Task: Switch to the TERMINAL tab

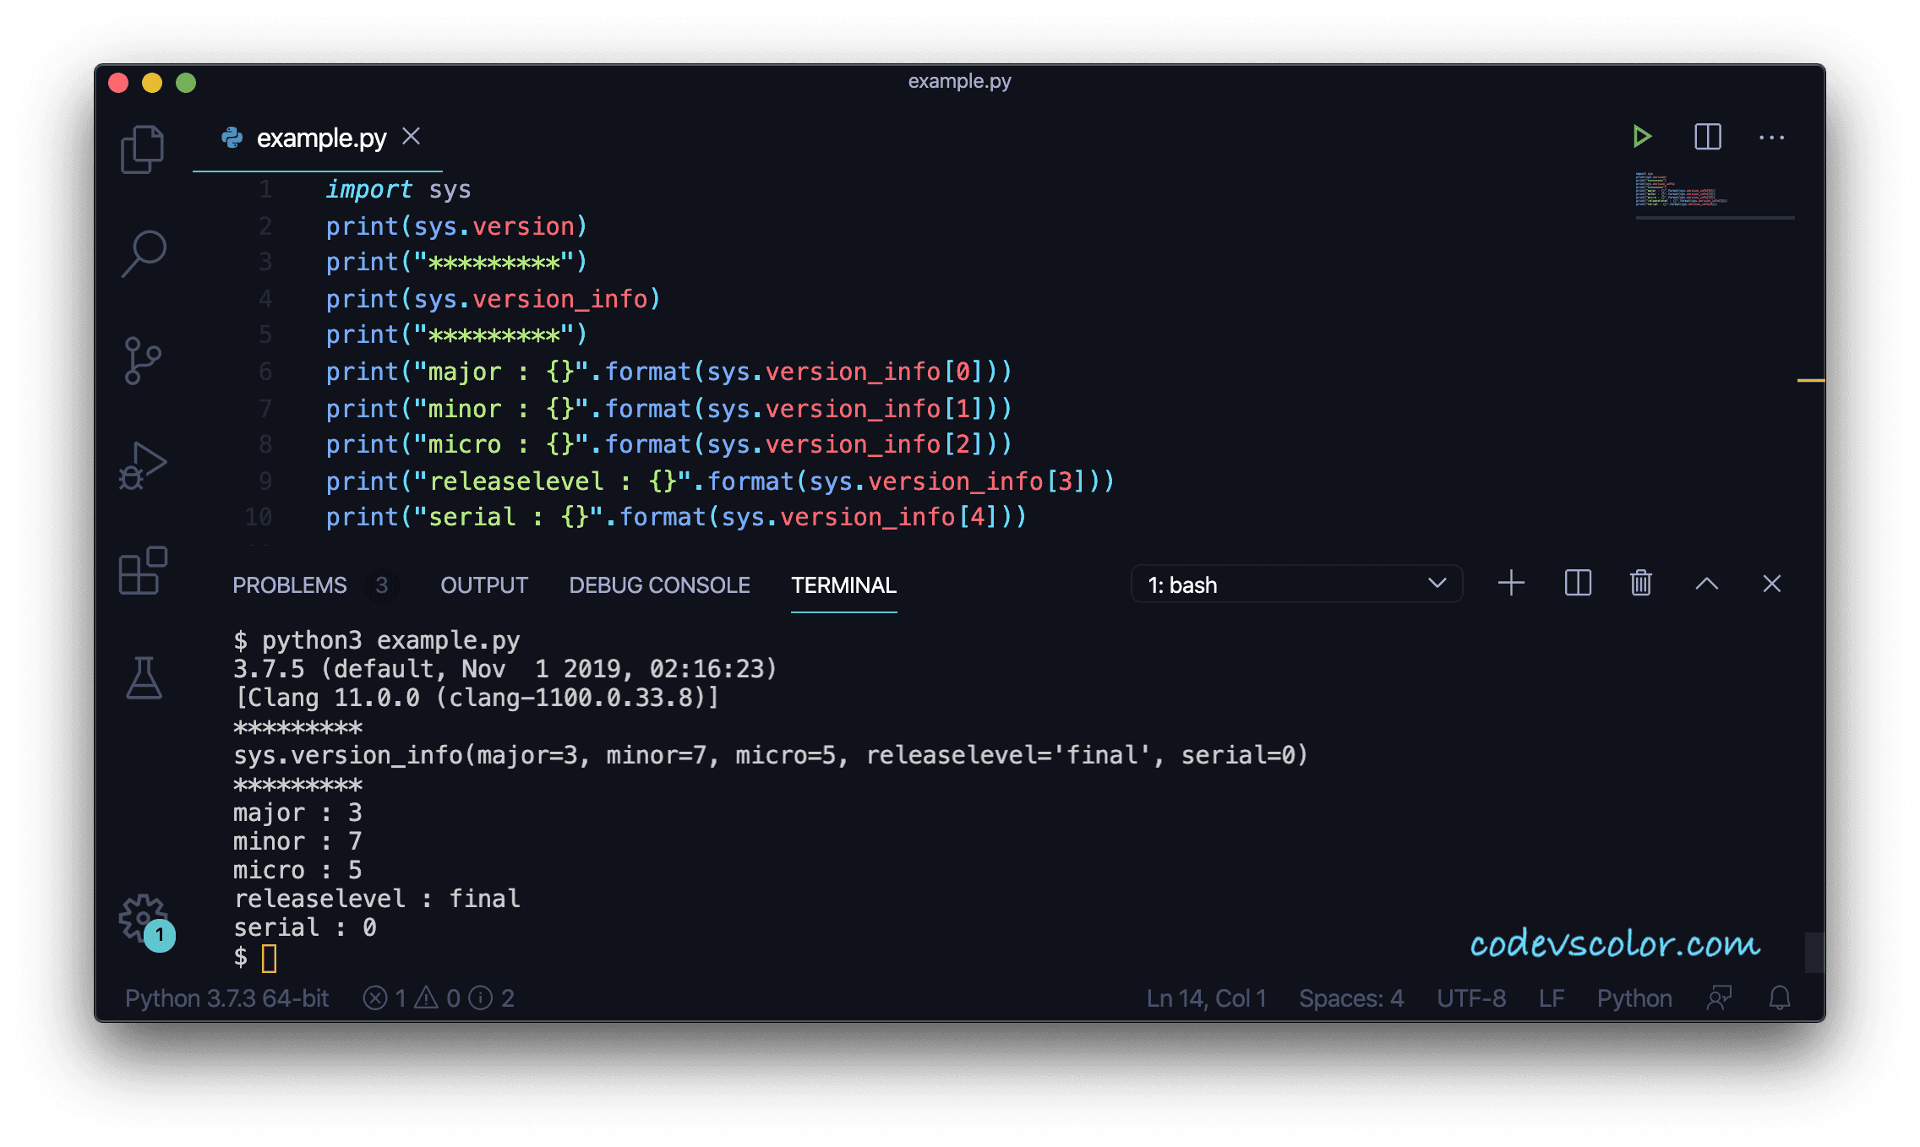Action: tap(843, 584)
